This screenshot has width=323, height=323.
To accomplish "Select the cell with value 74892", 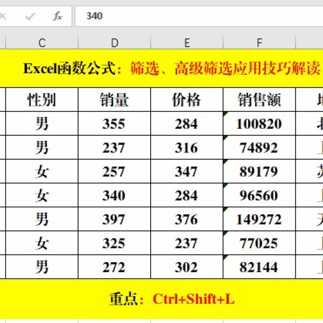I will point(259,148).
